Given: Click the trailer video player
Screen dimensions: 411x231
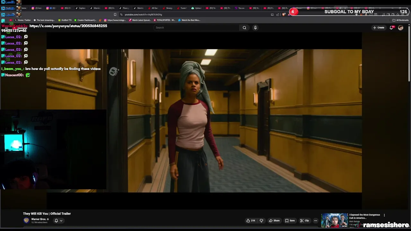Looking at the screenshot, I should coord(204,121).
